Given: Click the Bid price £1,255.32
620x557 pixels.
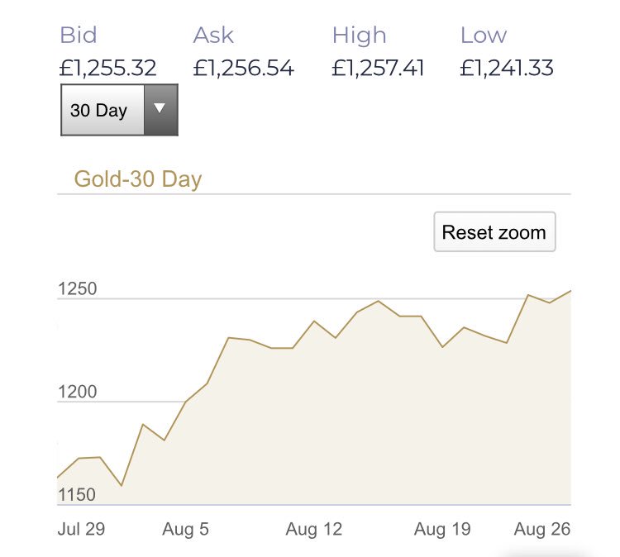Looking at the screenshot, I should click(x=108, y=68).
